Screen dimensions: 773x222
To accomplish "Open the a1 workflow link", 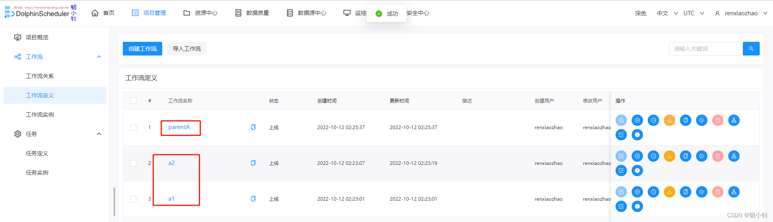I will (172, 199).
